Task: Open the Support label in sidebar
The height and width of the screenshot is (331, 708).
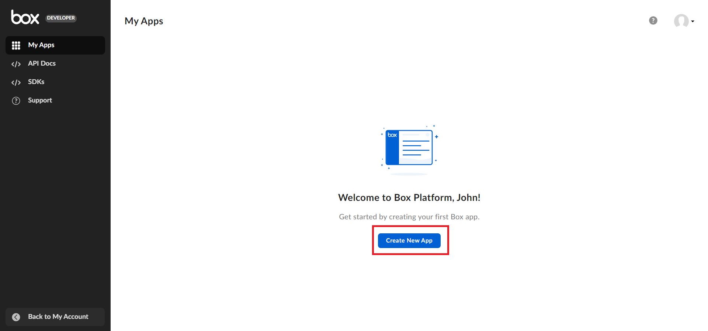Action: coord(40,100)
